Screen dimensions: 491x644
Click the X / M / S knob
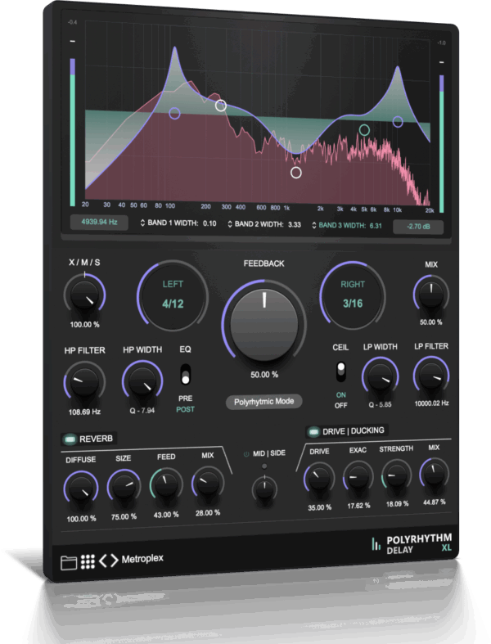(84, 295)
